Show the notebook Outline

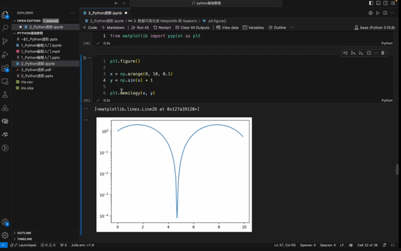click(x=277, y=27)
